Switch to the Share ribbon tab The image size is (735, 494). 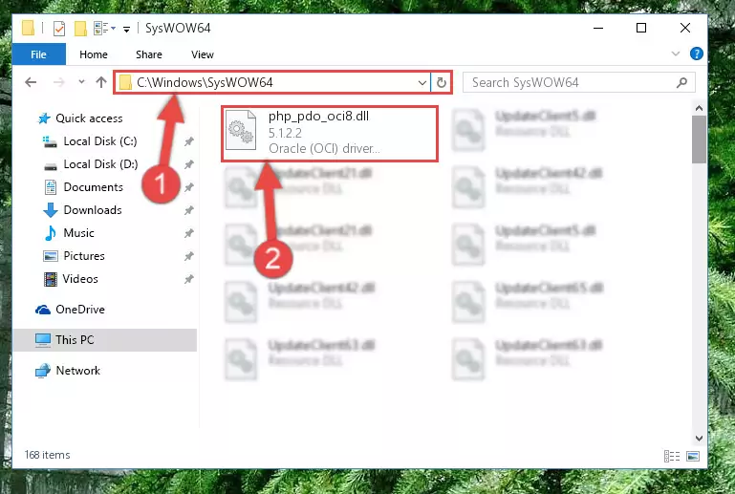point(148,54)
